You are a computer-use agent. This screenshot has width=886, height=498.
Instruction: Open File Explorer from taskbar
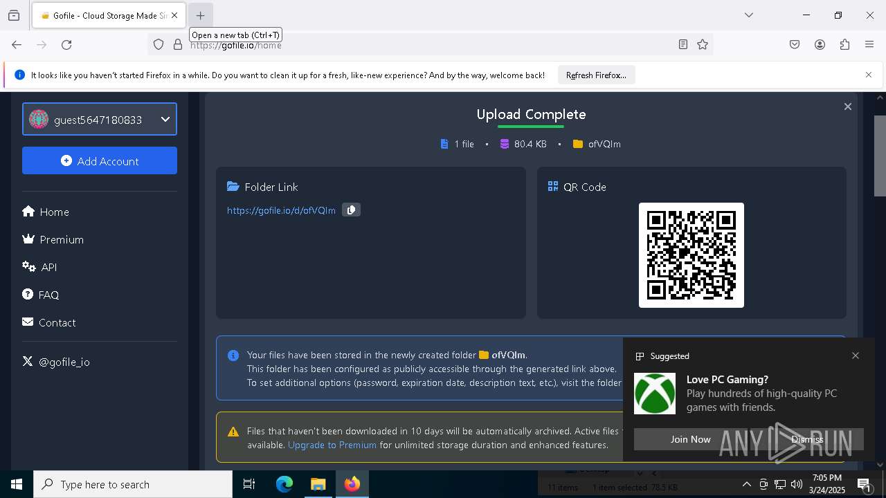click(x=318, y=484)
